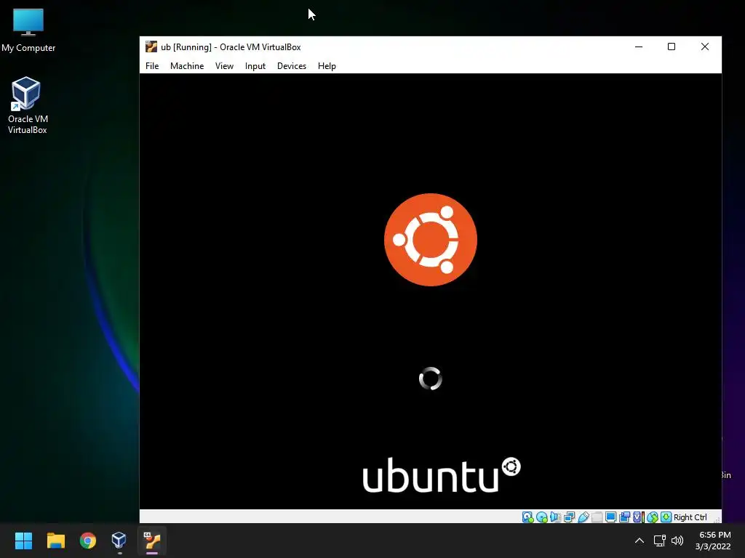
Task: Open the clock showing 6:56 PM
Action: pos(713,541)
